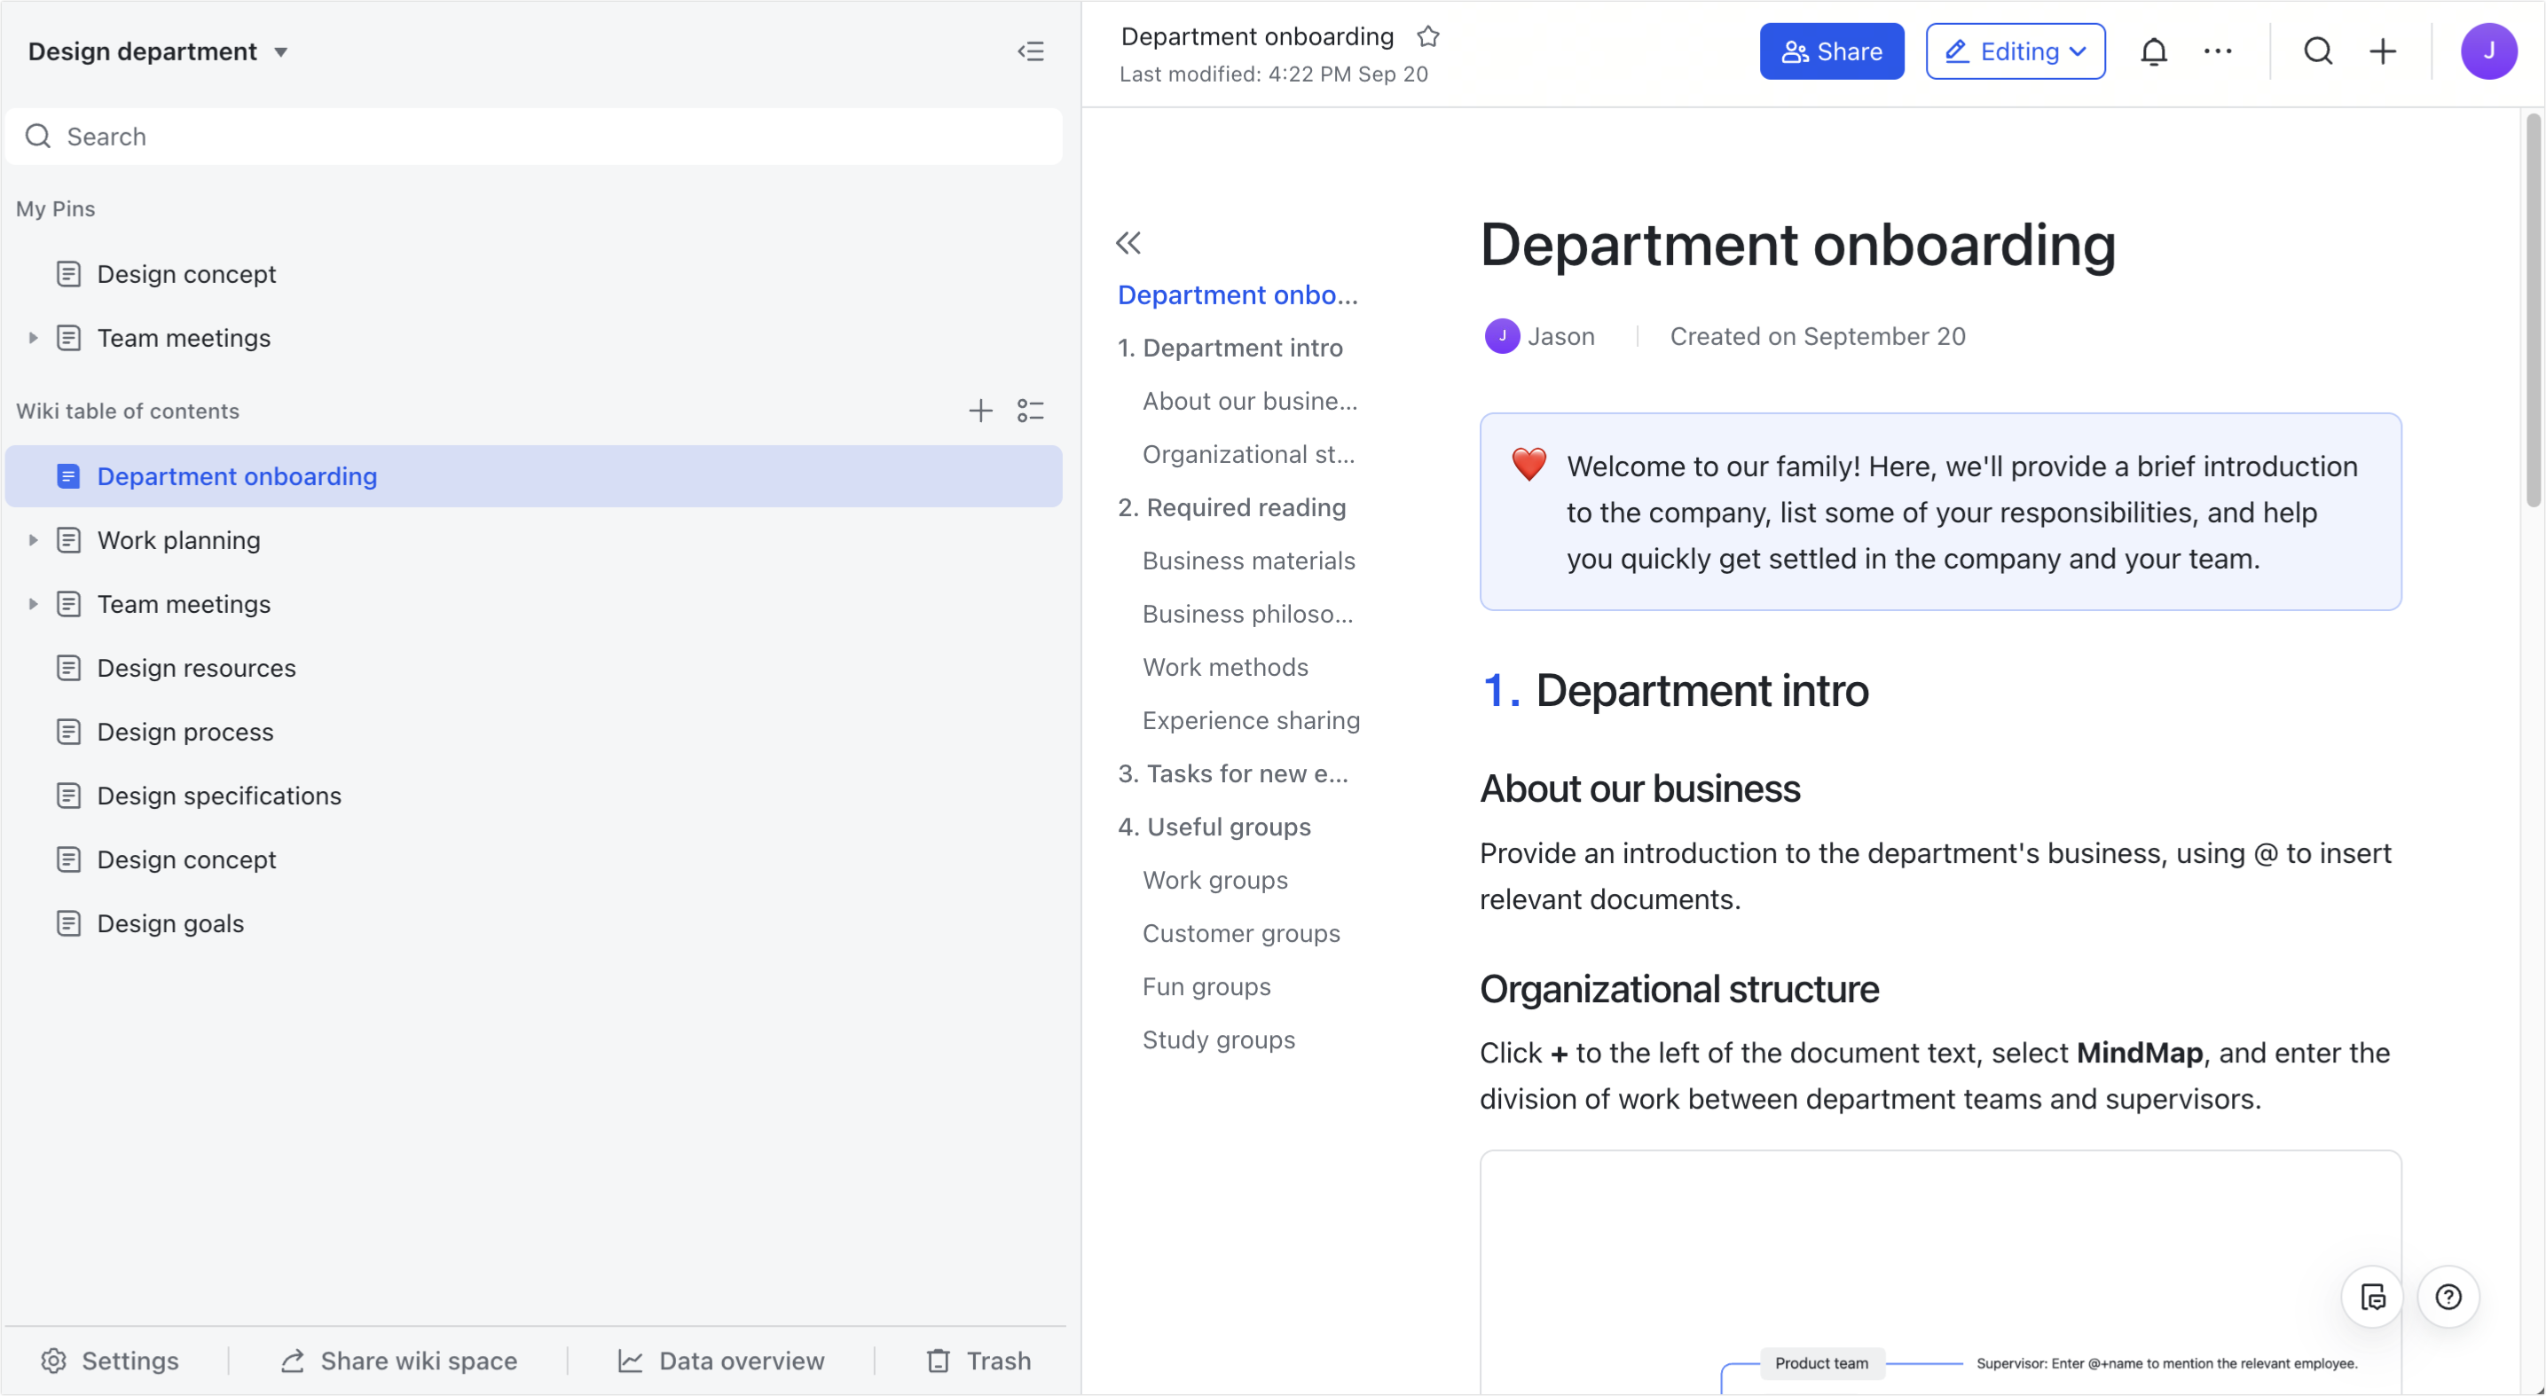Image resolution: width=2546 pixels, height=1396 pixels.
Task: Click the sidebar Search input field
Action: pyautogui.click(x=534, y=137)
